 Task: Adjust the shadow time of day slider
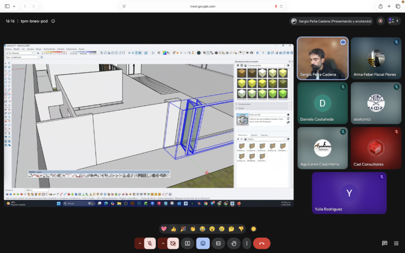pos(84,52)
